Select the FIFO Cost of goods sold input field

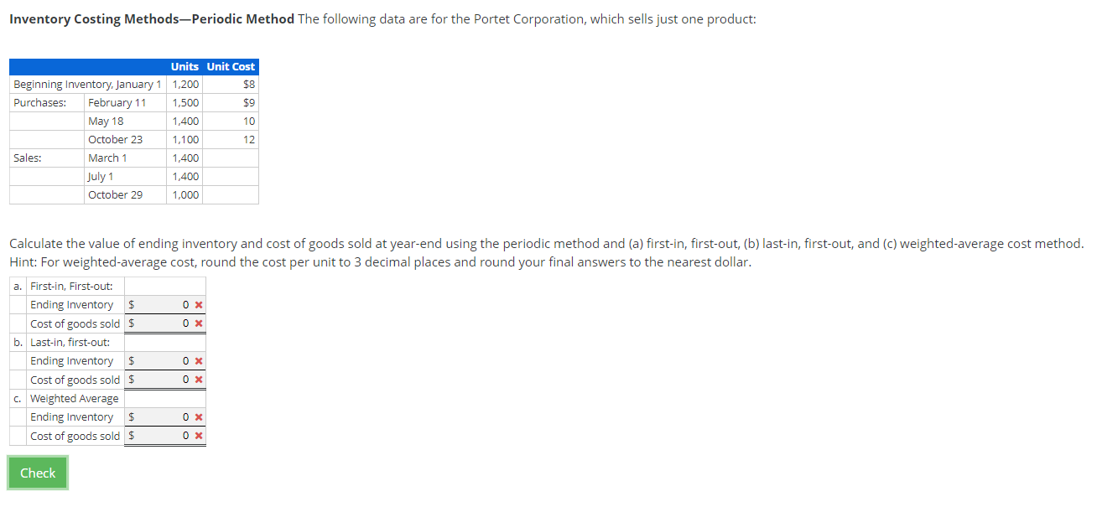pyautogui.click(x=164, y=323)
